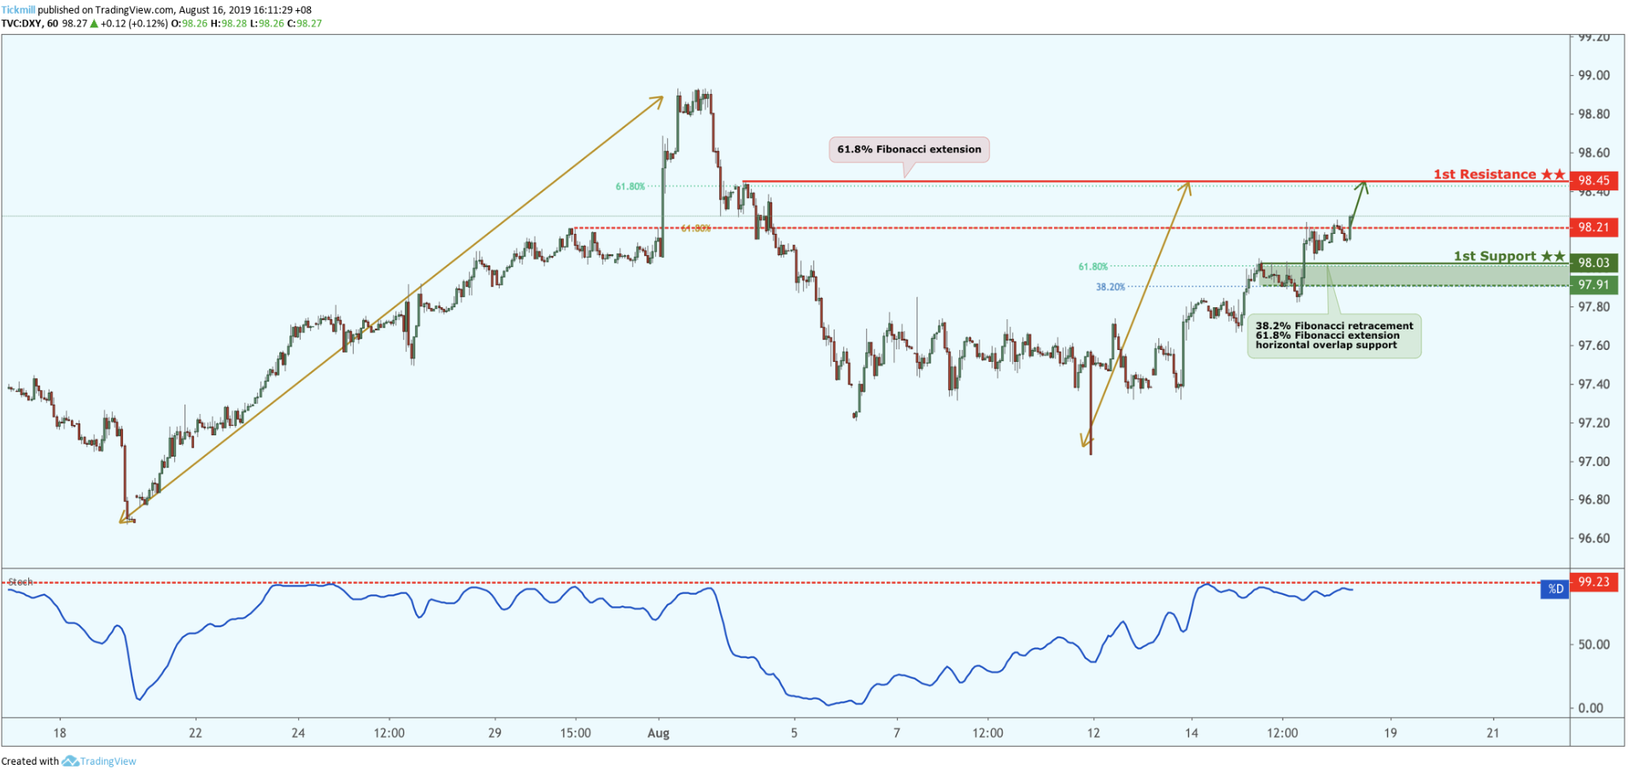Click the blue %D indicator label

[x=1555, y=589]
